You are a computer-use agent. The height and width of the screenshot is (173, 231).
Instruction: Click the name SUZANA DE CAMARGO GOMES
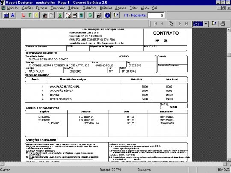tap(48, 59)
